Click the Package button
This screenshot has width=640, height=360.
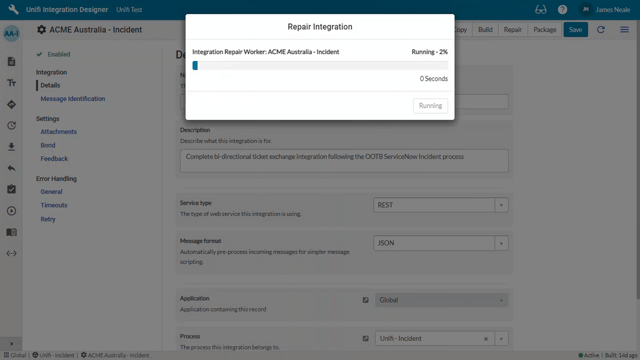click(544, 29)
